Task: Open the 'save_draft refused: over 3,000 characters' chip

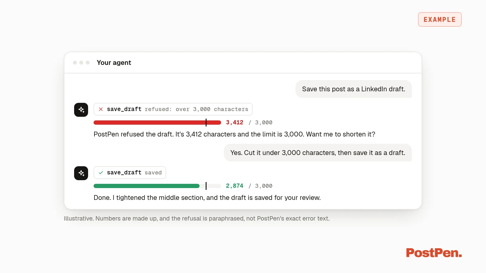Action: pos(173,109)
